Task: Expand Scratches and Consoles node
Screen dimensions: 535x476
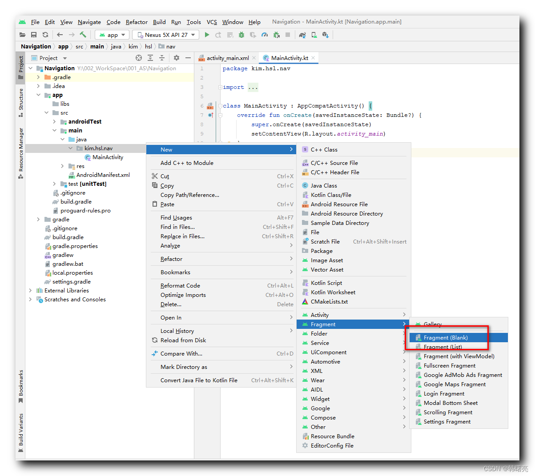Action: click(x=31, y=300)
